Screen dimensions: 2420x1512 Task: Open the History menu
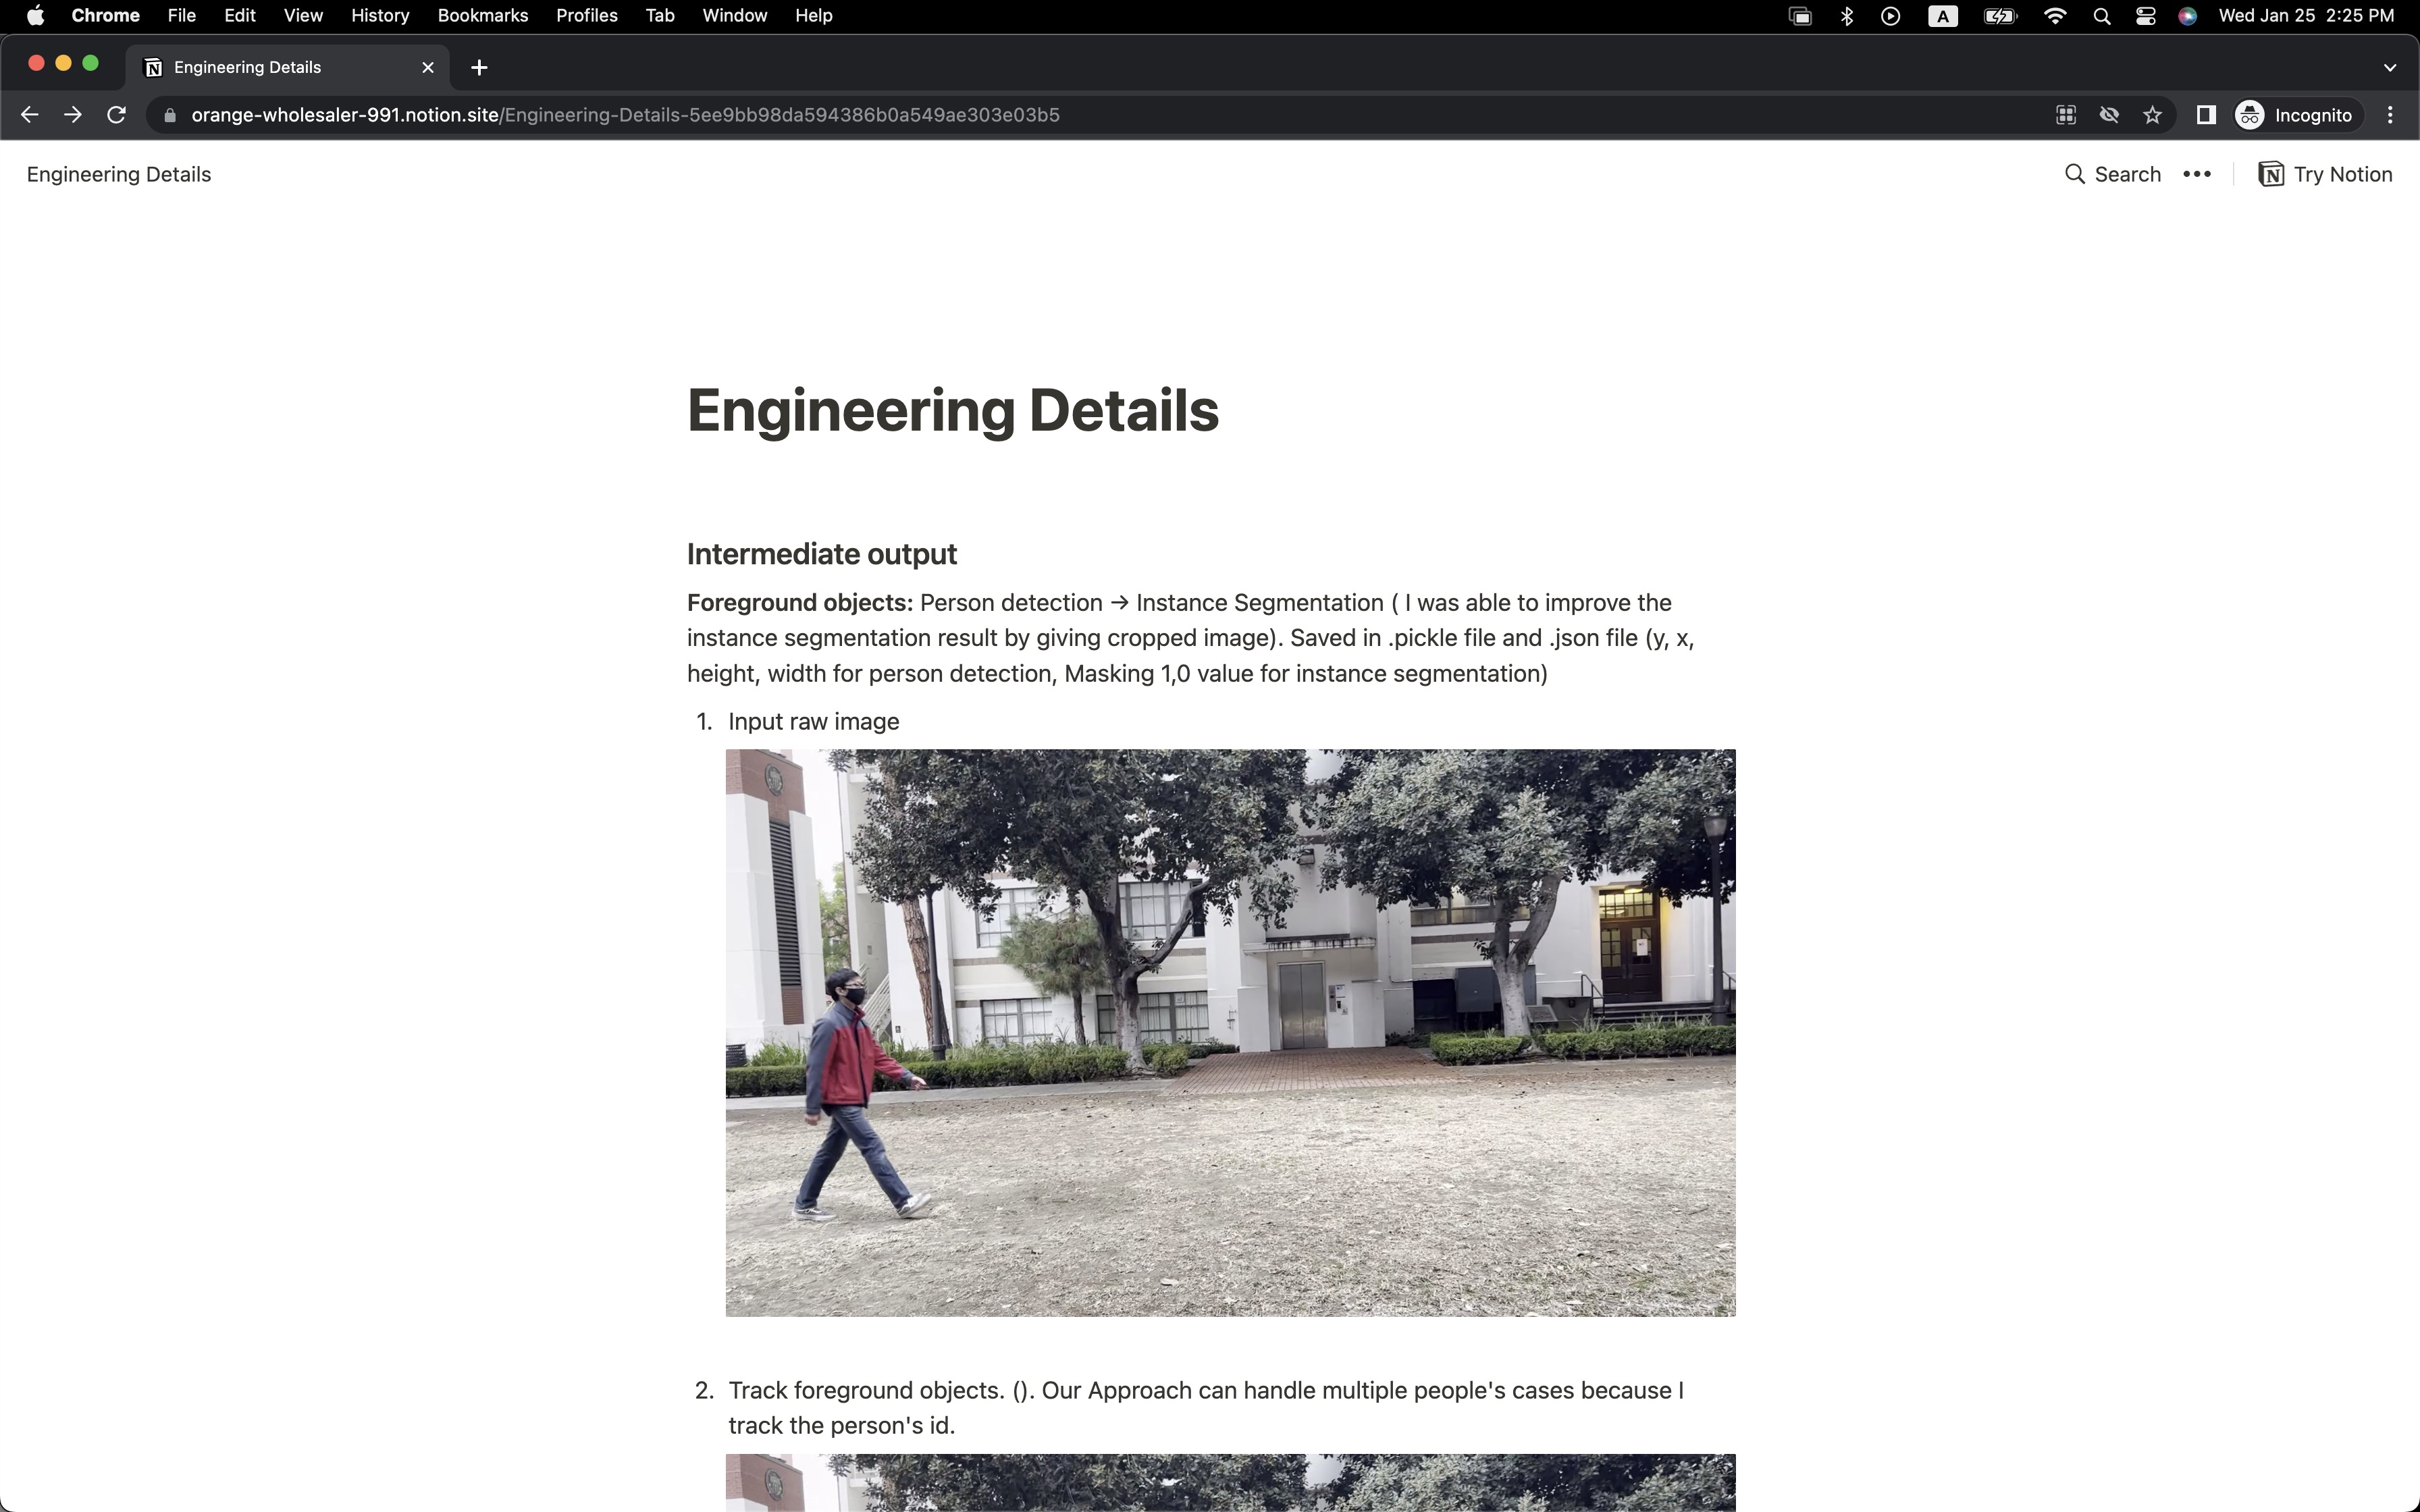380,16
